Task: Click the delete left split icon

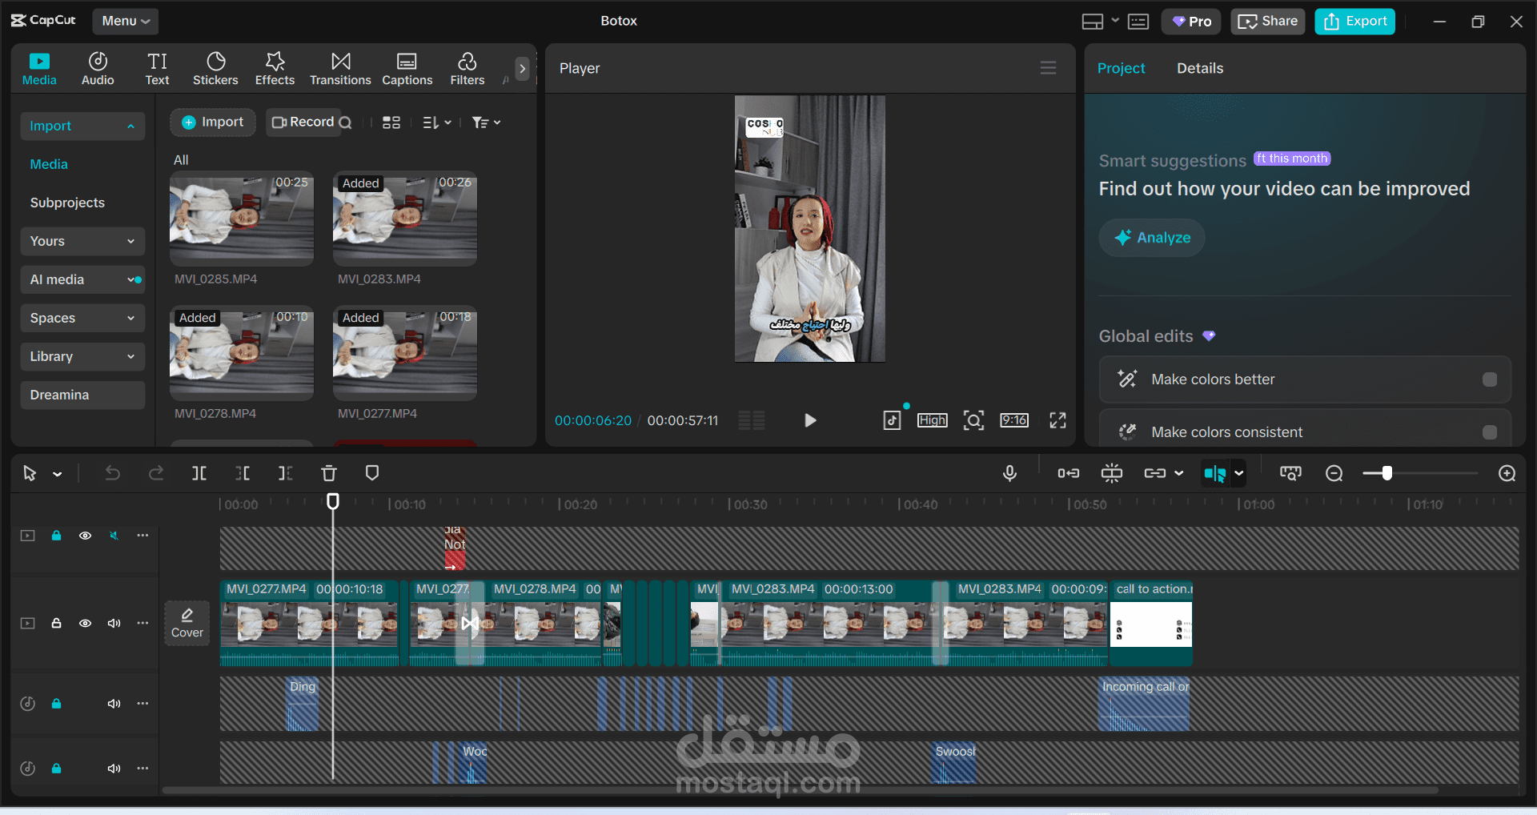Action: (x=243, y=473)
